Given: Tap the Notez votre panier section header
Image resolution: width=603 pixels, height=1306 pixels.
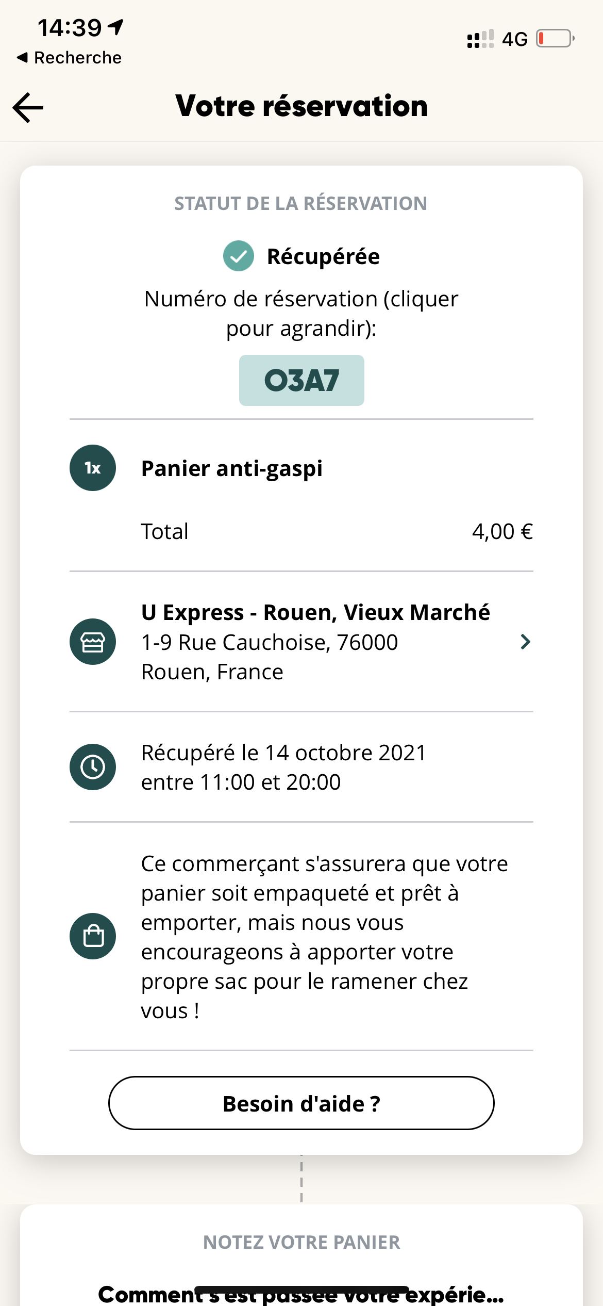Looking at the screenshot, I should [301, 1242].
